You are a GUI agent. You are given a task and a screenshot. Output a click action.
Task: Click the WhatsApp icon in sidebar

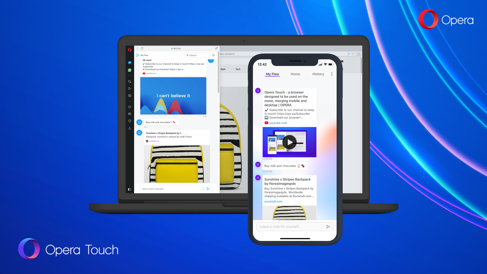pyautogui.click(x=130, y=70)
